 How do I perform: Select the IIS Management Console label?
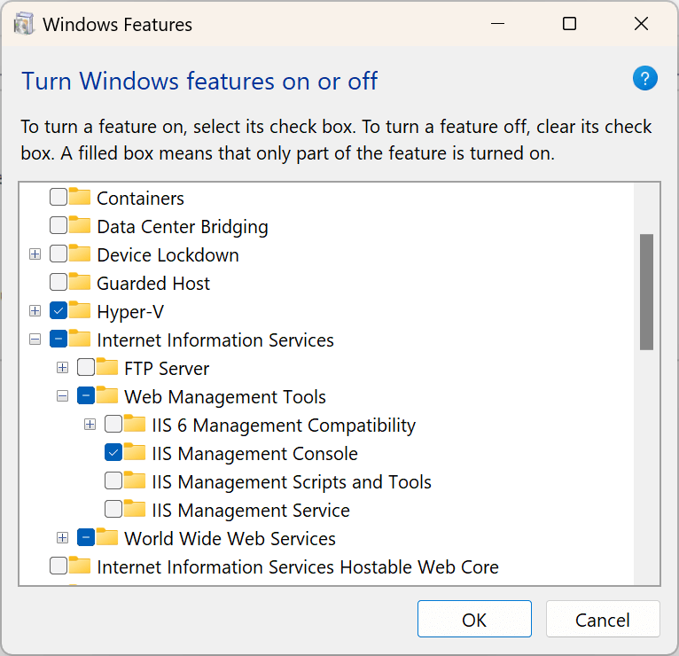[x=254, y=454]
